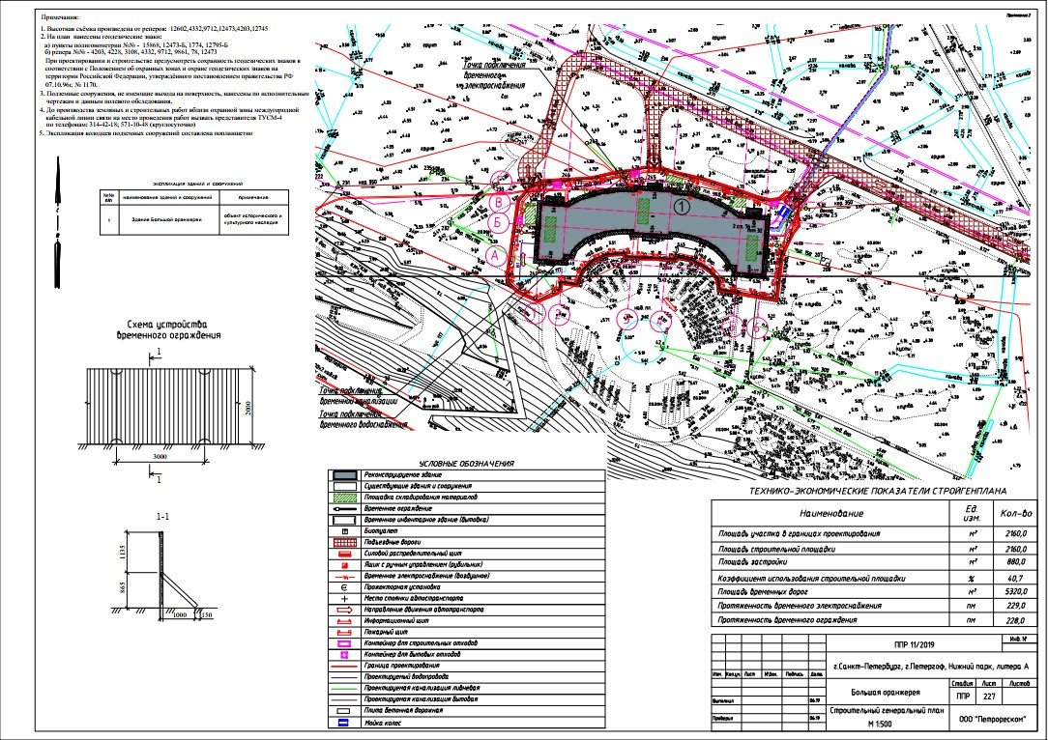1048x740 pixels.
Task: Click the 'Временное электроснабжение (воздушное)' legend line symbol
Action: click(x=344, y=576)
